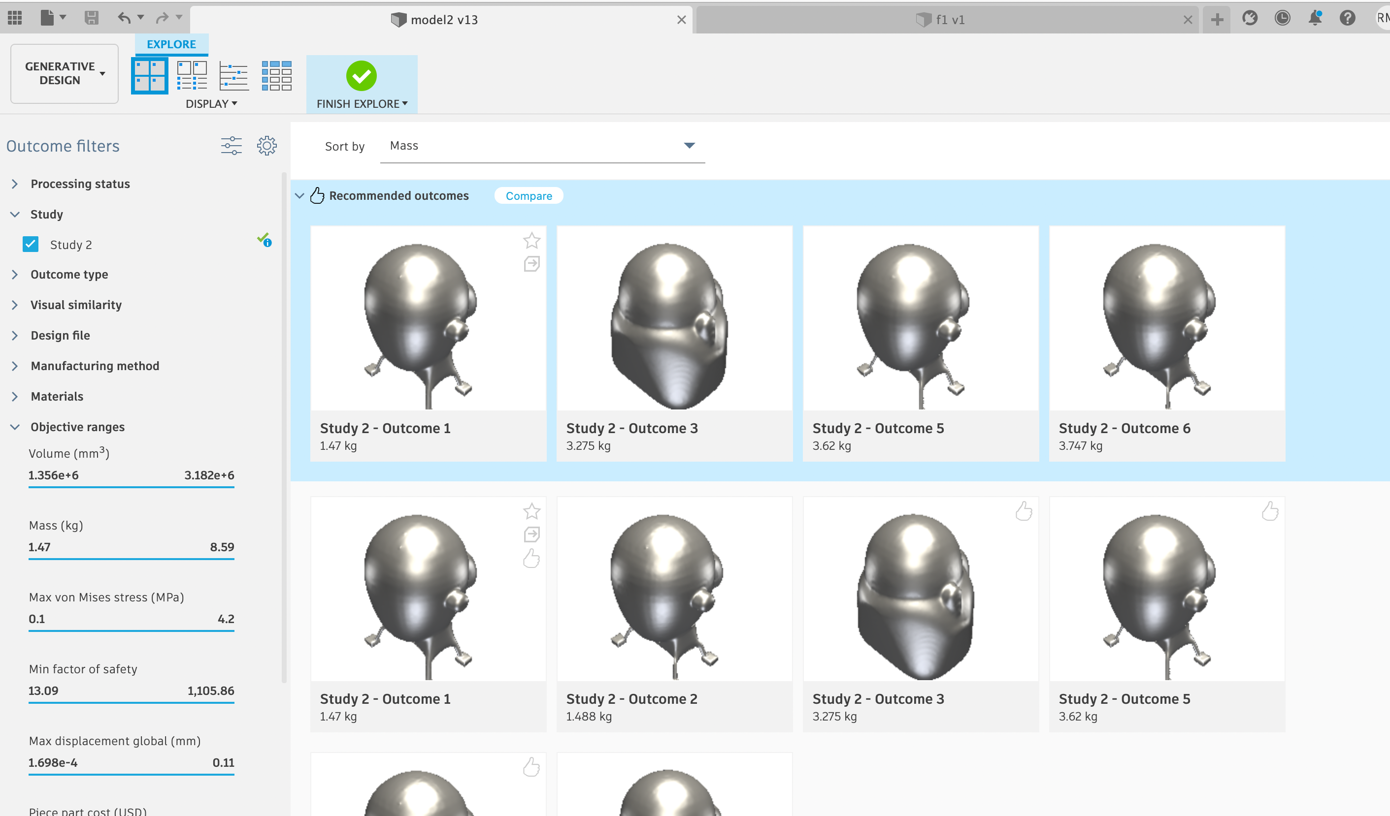Image resolution: width=1390 pixels, height=816 pixels.
Task: Adjust Max displacement global slider
Action: [x=132, y=775]
